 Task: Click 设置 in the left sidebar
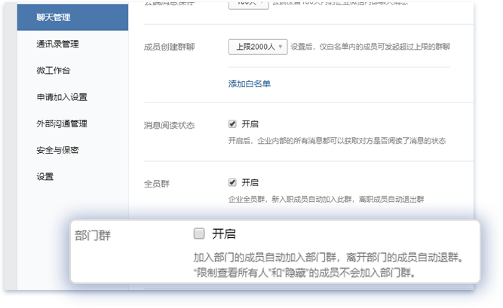[44, 176]
